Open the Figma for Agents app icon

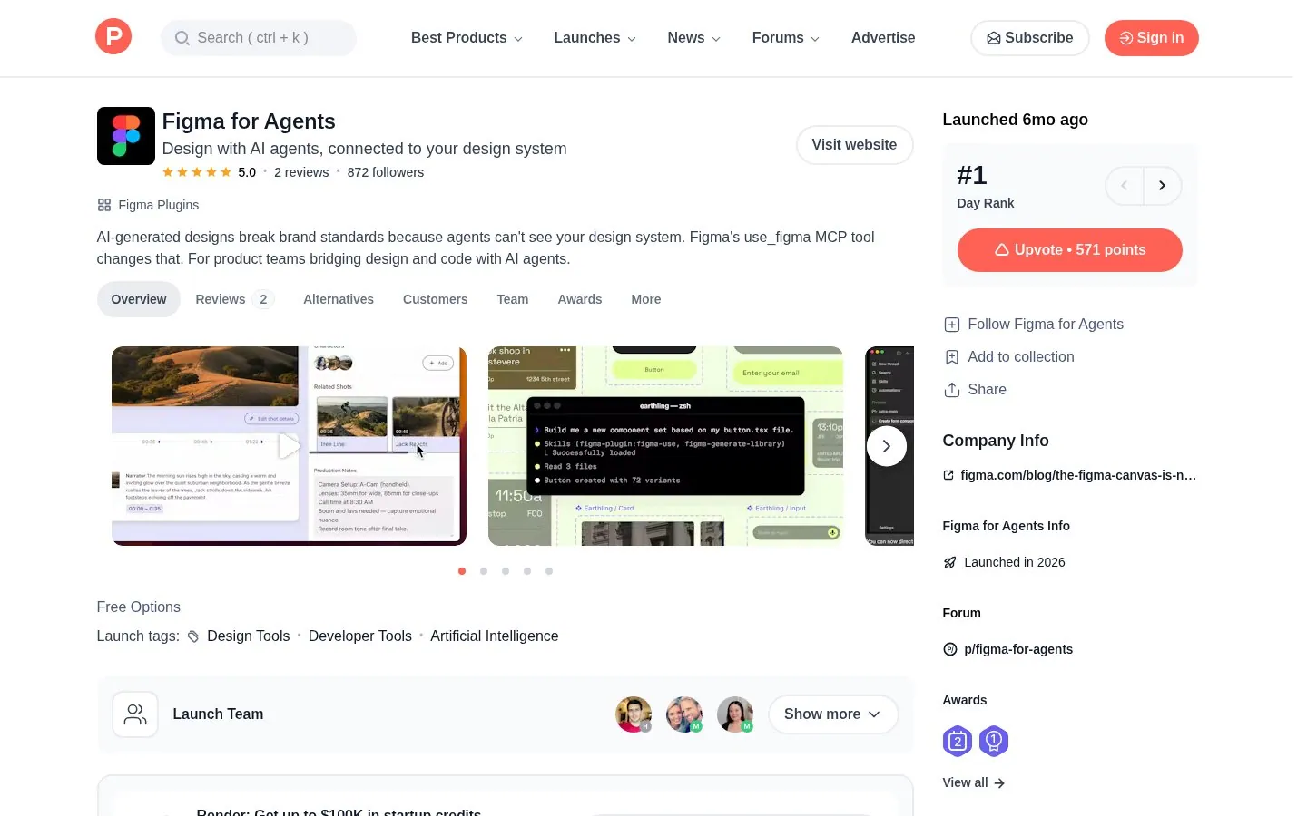[126, 136]
